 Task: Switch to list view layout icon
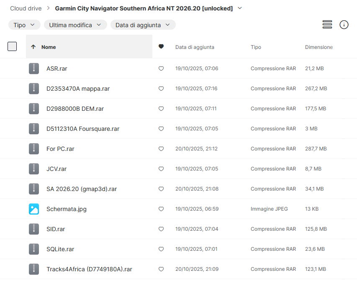pyautogui.click(x=327, y=25)
